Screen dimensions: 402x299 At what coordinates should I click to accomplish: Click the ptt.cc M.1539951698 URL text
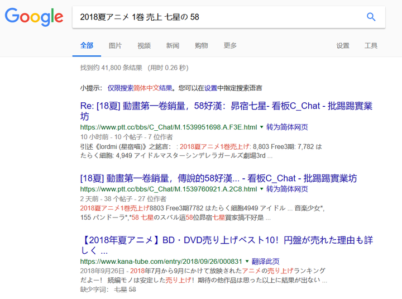(169, 127)
